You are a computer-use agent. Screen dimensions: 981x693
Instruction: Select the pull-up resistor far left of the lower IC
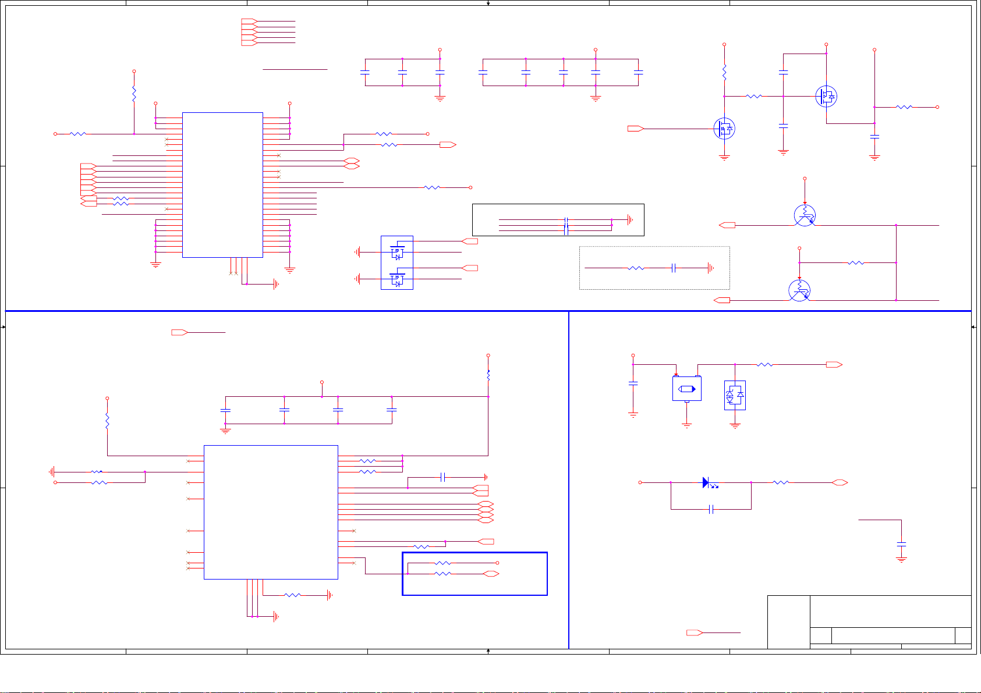(107, 421)
